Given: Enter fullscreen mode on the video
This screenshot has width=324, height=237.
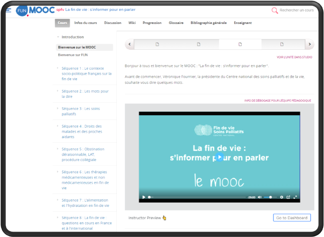Looking at the screenshot, I should 295,197.
